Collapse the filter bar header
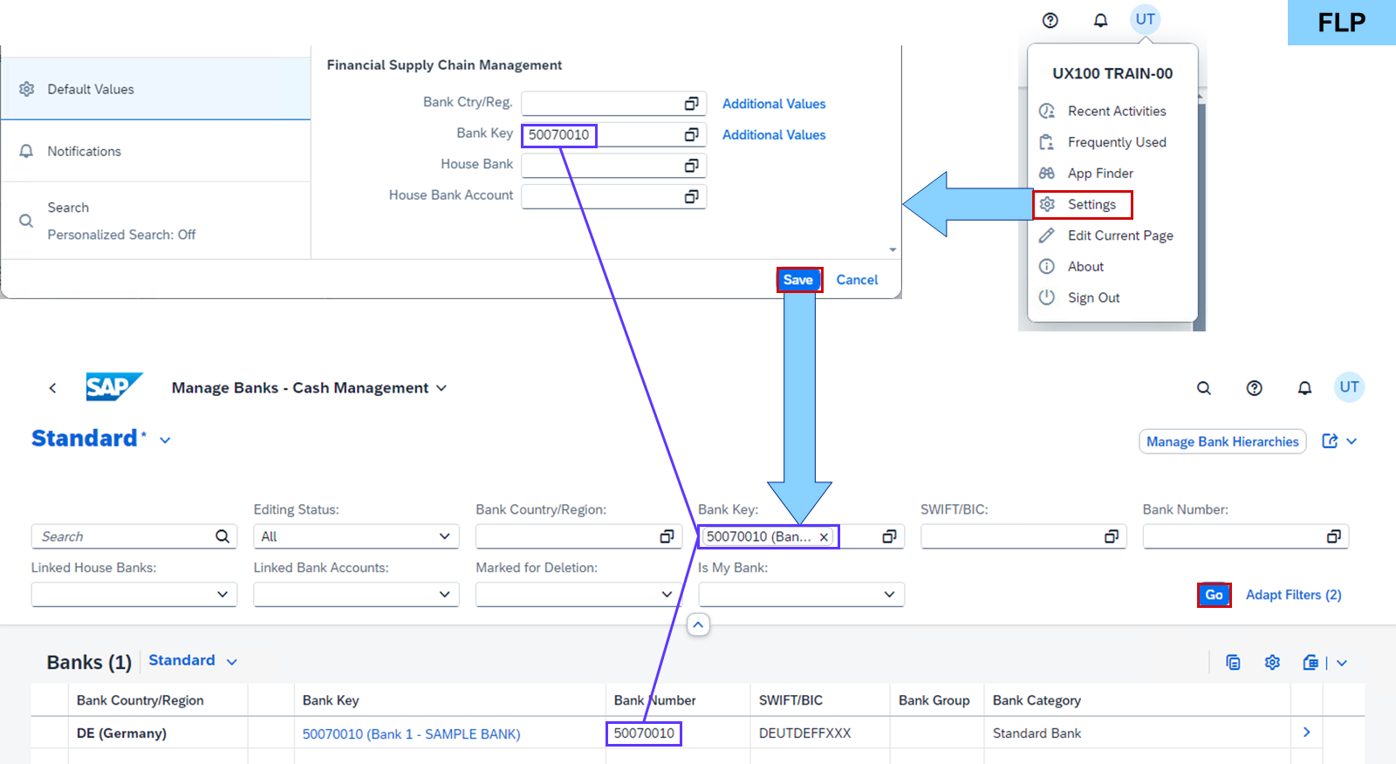The width and height of the screenshot is (1396, 764). (698, 624)
